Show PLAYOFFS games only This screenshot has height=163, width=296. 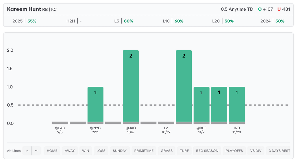coord(234,151)
